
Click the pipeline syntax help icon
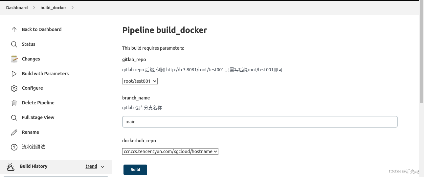tap(14, 147)
